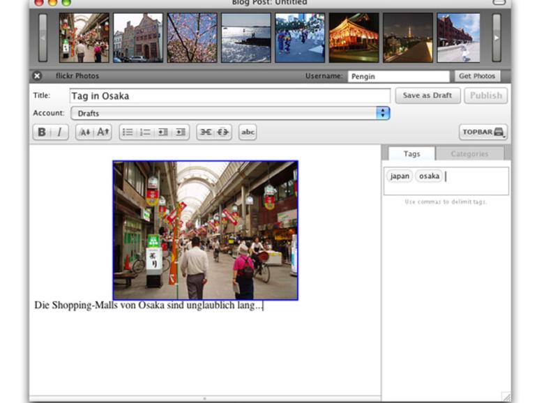Run the abc spell check
Screen dimensions: 537x403
[x=248, y=132]
